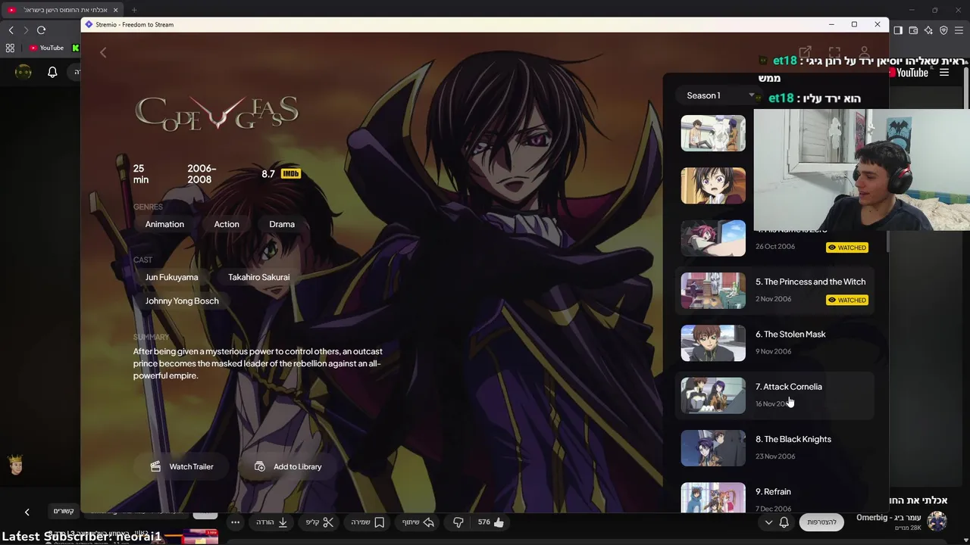Viewport: 970px width, 545px height.
Task: Open the Omerbig channel name link
Action: coord(888,518)
